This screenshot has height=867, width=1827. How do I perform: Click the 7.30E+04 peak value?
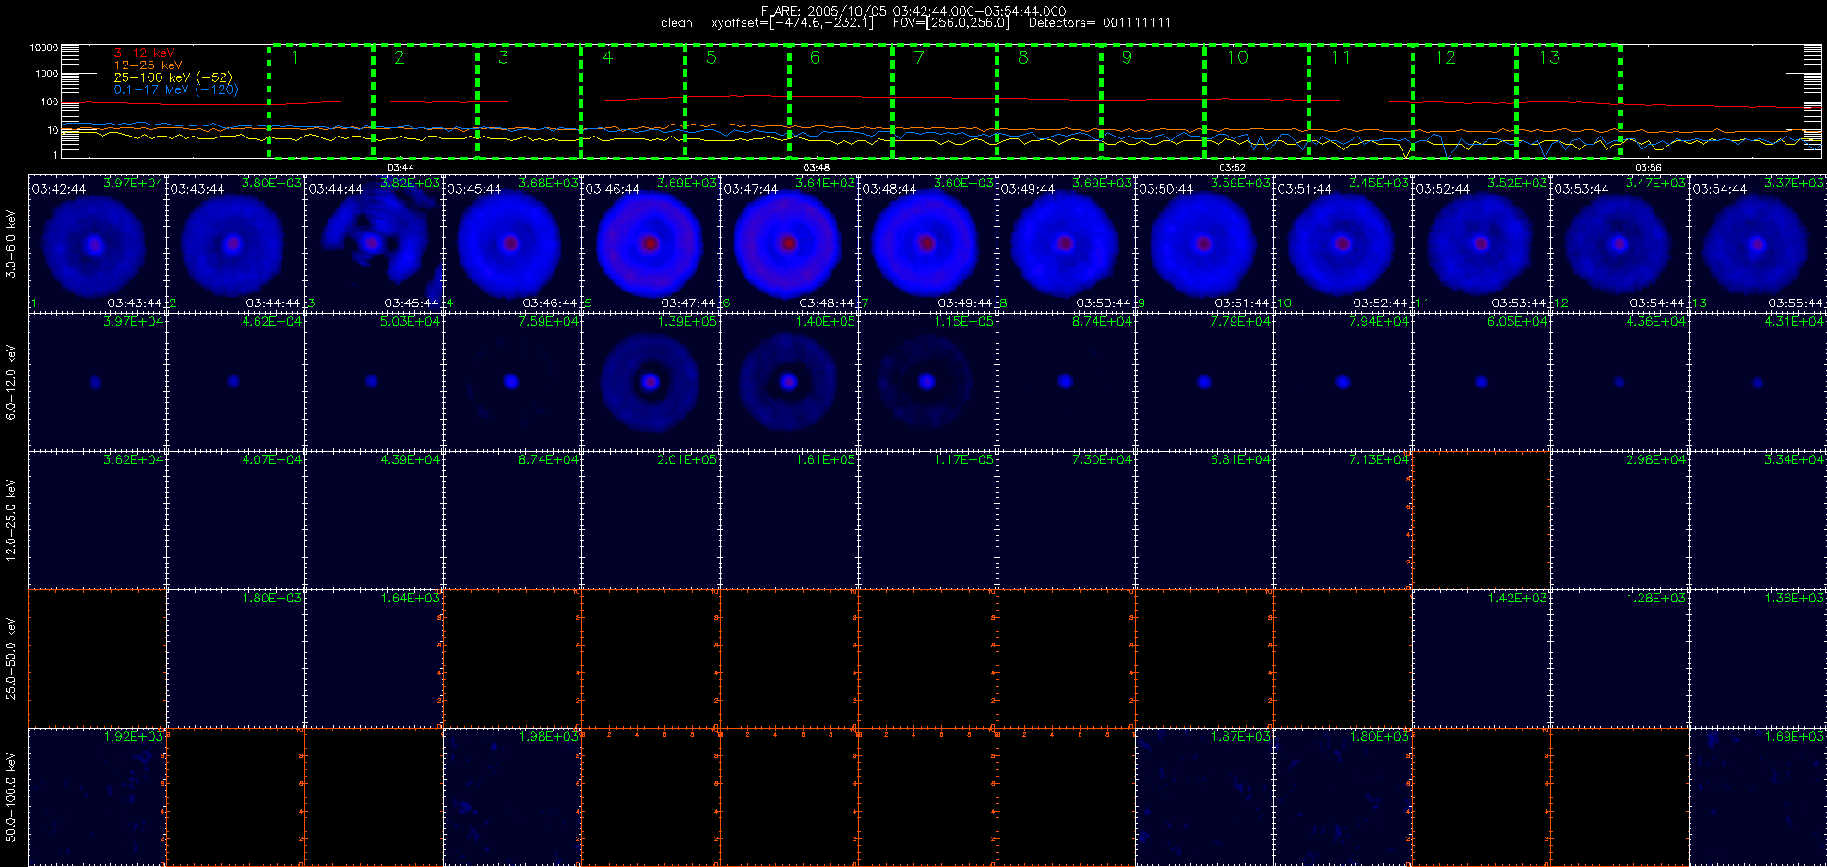click(x=1102, y=459)
